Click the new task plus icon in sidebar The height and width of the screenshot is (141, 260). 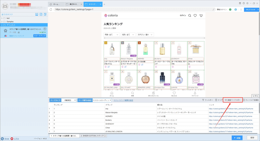(41, 14)
